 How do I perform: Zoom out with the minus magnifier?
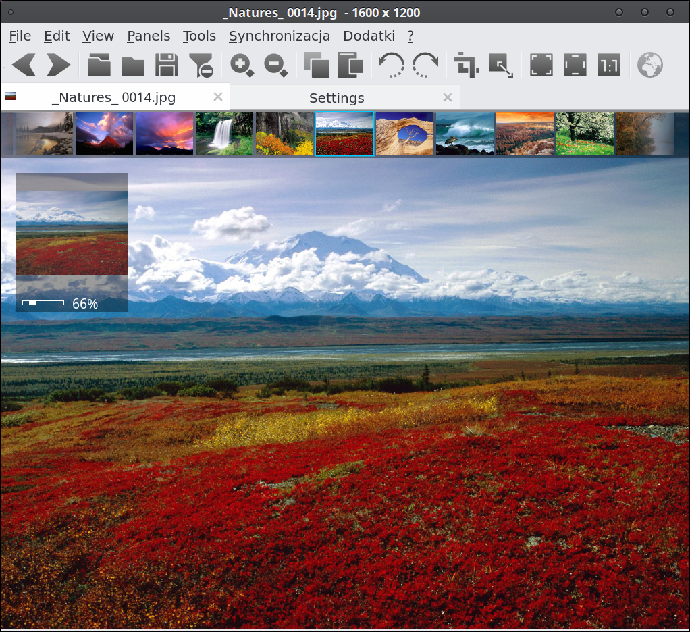point(275,65)
